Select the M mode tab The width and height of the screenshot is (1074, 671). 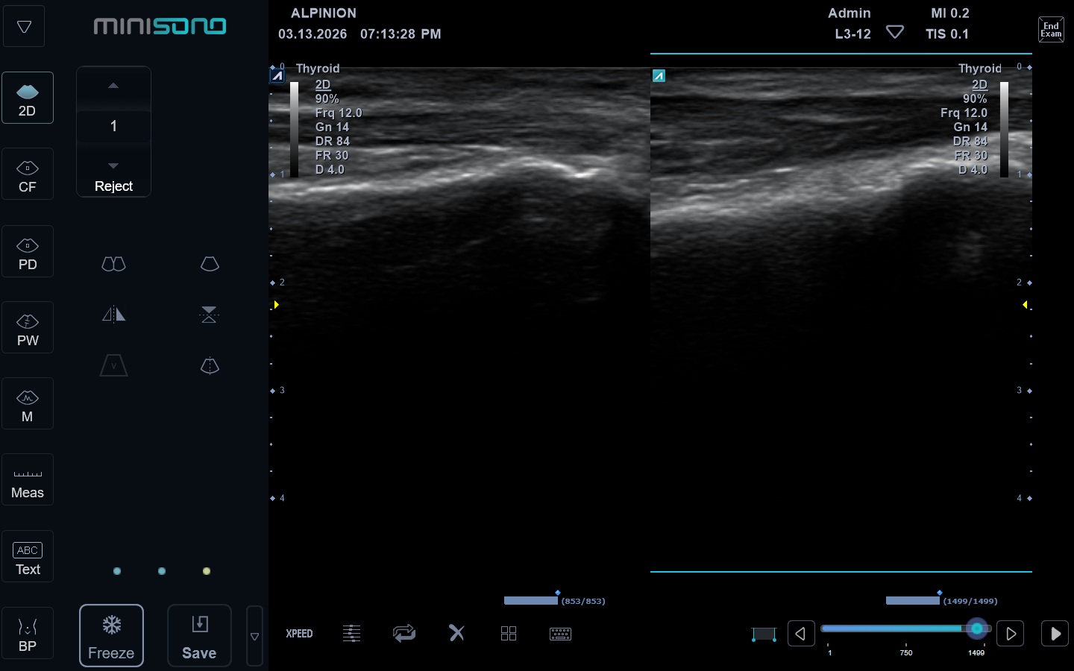[28, 404]
